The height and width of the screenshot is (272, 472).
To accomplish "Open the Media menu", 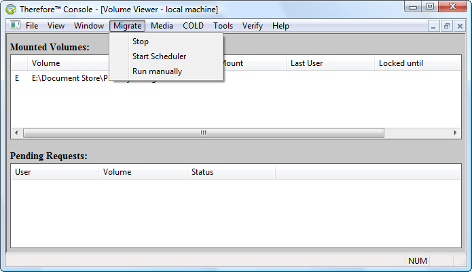I will (x=162, y=26).
